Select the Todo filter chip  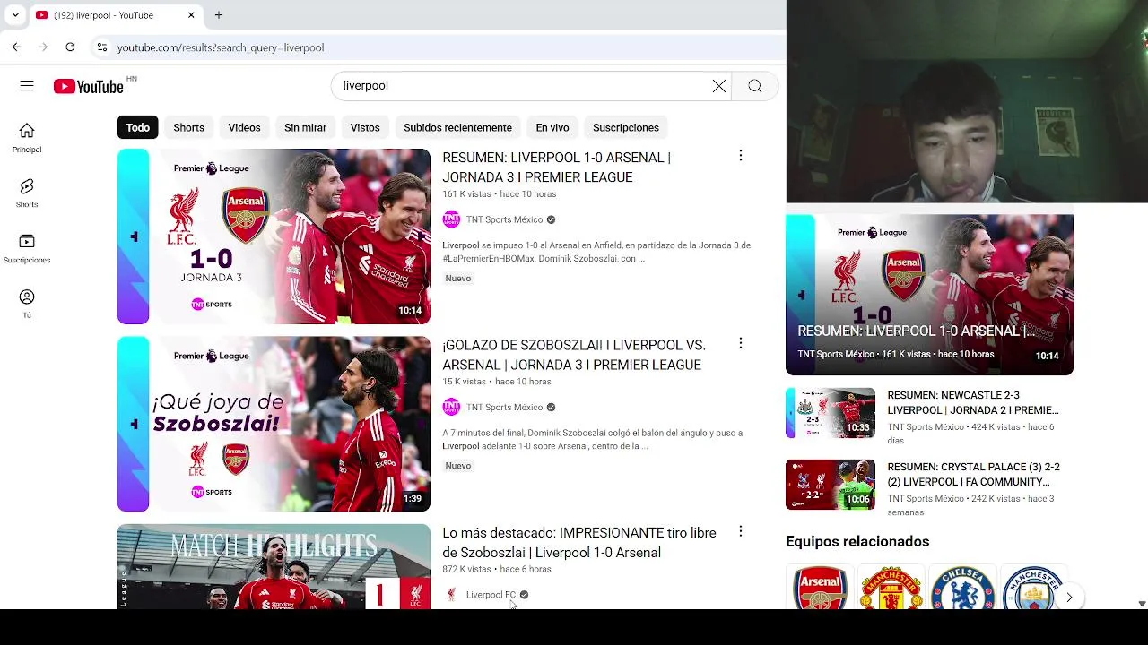pos(137,127)
